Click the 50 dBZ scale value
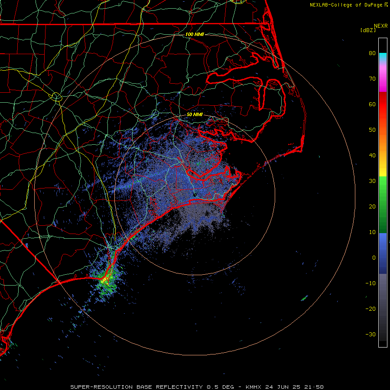This screenshot has height=390, width=390. [x=372, y=130]
